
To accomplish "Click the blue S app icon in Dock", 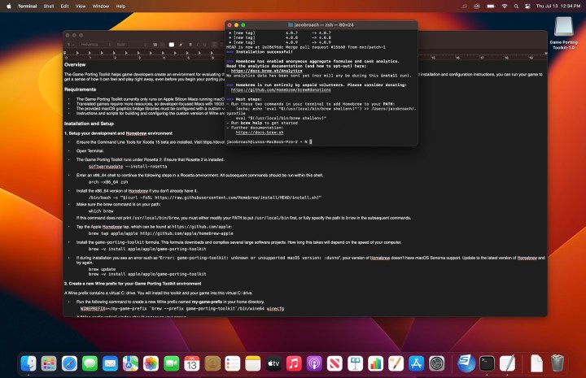I will [x=466, y=363].
